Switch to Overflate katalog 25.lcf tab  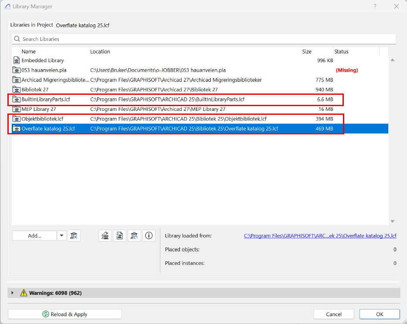coord(83,25)
